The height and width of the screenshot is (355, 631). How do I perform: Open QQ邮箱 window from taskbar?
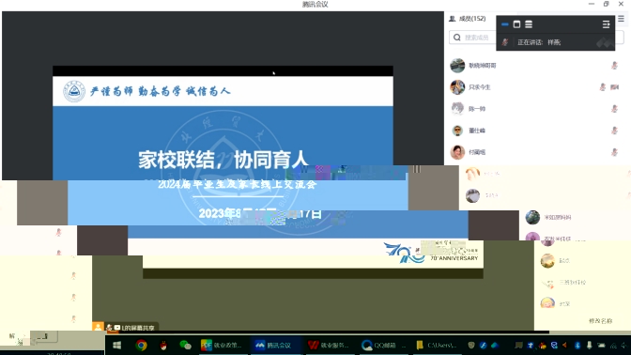tap(383, 345)
